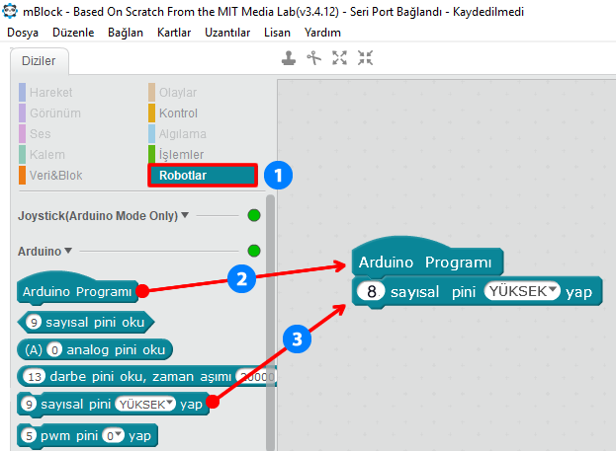Image resolution: width=616 pixels, height=451 pixels.
Task: Click the mBlock panda app icon
Action: tap(10, 11)
